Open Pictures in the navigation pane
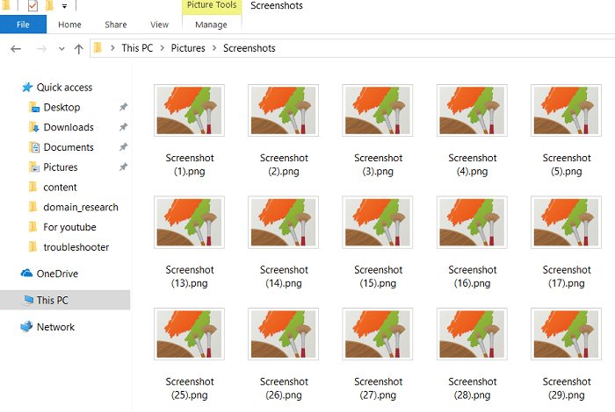 click(x=61, y=167)
